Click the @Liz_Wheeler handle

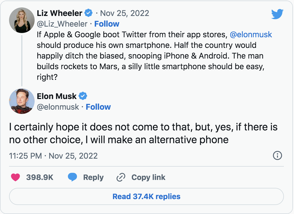62,24
